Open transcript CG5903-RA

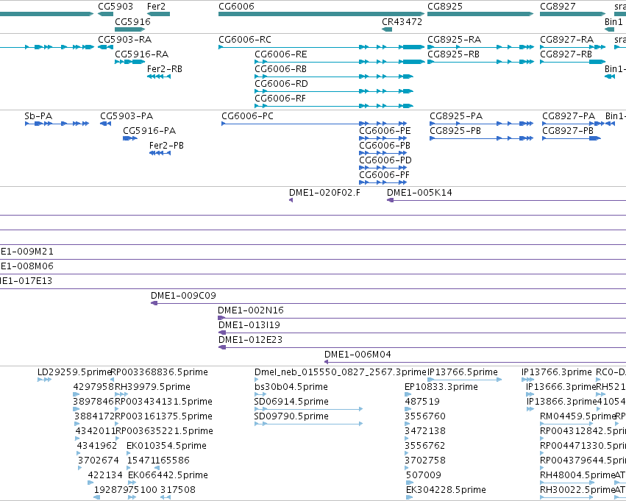click(125, 40)
